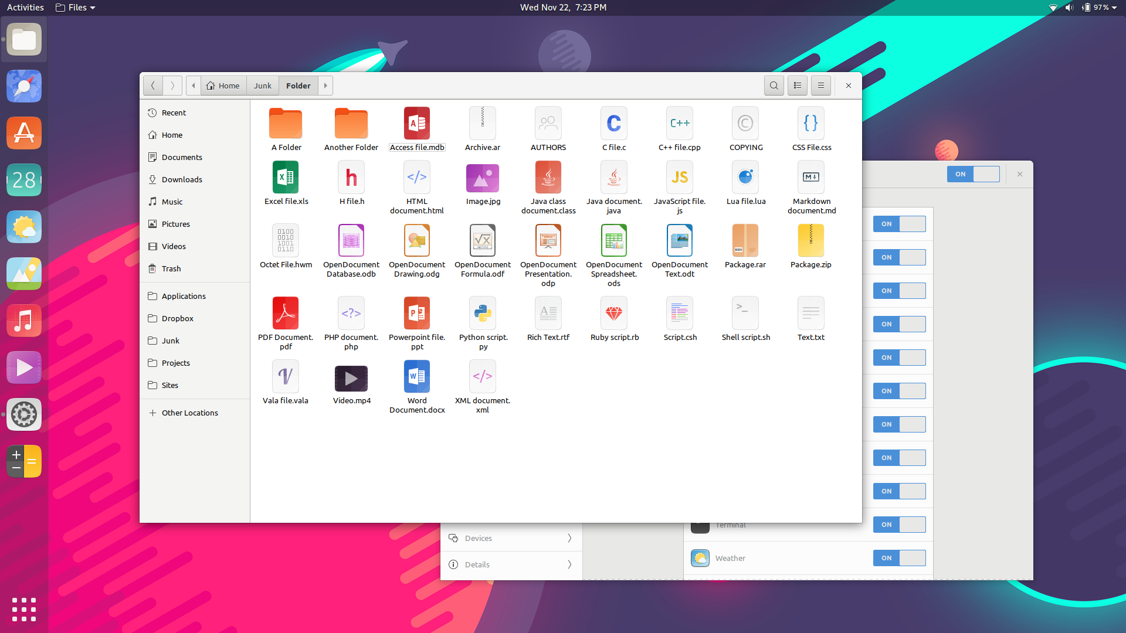
Task: Select the COPYING file label
Action: 746,147
